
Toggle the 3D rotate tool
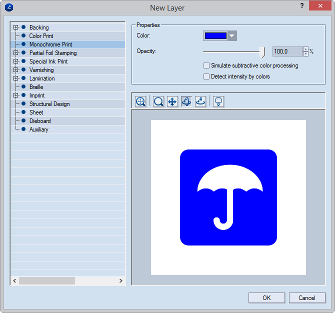pyautogui.click(x=186, y=101)
